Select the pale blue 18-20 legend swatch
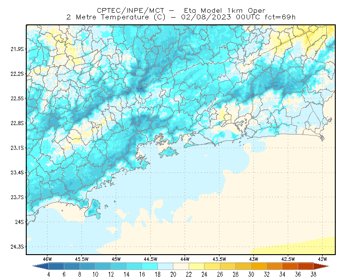The image size is (362, 279). (165, 266)
